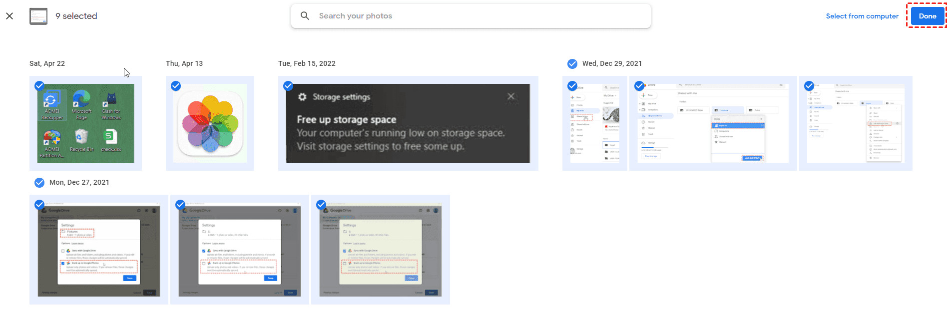Open 'Select from computer' link
This screenshot has width=947, height=328.
click(862, 16)
